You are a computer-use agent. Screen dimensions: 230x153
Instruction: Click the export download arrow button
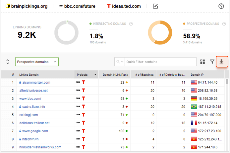222,61
